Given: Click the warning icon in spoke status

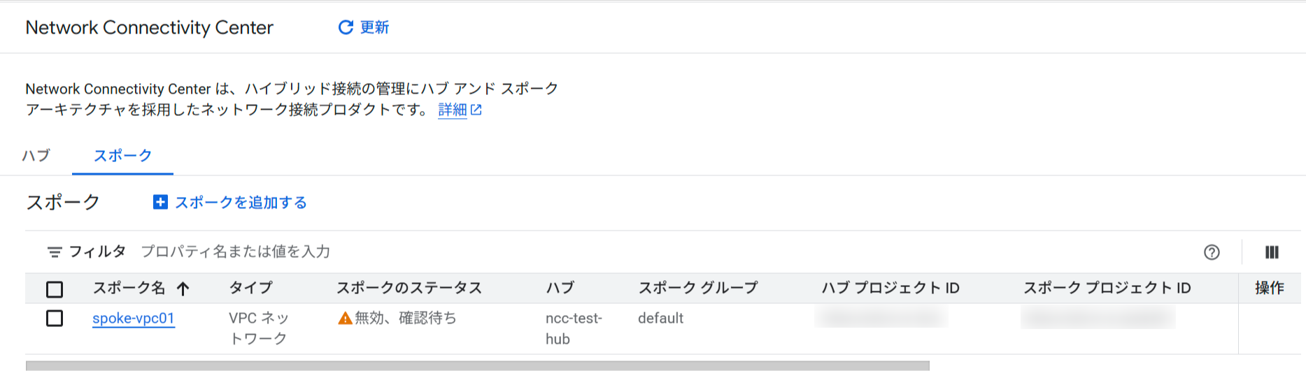Looking at the screenshot, I should (345, 319).
